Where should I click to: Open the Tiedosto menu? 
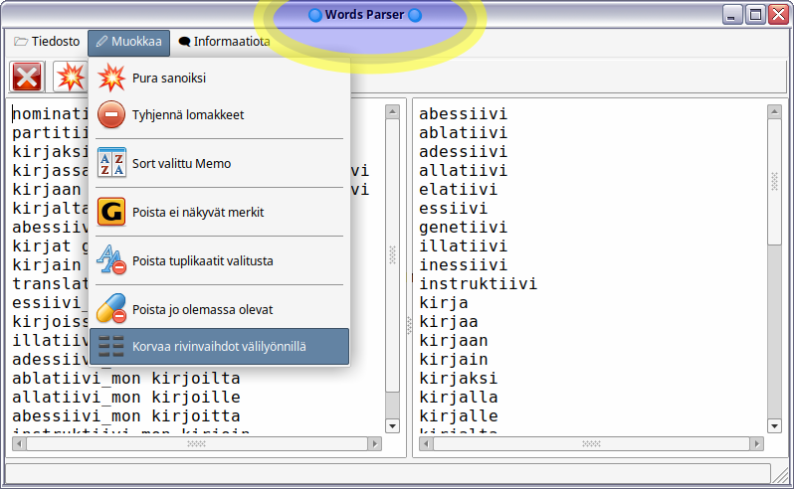coord(47,42)
